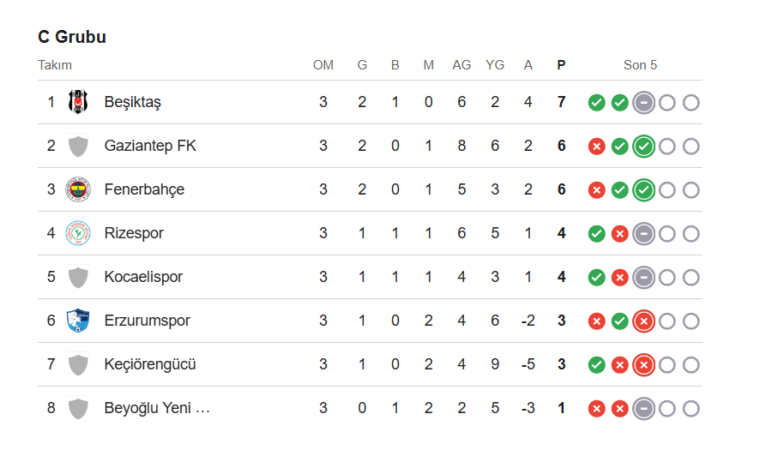This screenshot has height=450, width=760.
Task: Click Gaziantep FK's first red loss indicator
Action: coord(596,147)
